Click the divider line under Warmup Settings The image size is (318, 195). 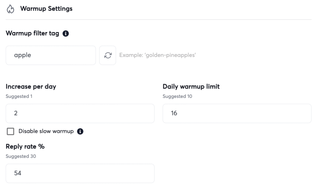(x=158, y=20)
